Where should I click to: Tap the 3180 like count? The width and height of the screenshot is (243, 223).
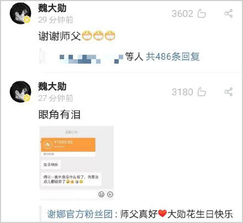coord(182,92)
